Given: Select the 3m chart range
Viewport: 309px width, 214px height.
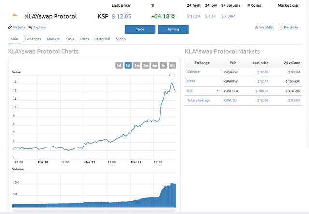Looking at the screenshot, I should click(x=146, y=65).
